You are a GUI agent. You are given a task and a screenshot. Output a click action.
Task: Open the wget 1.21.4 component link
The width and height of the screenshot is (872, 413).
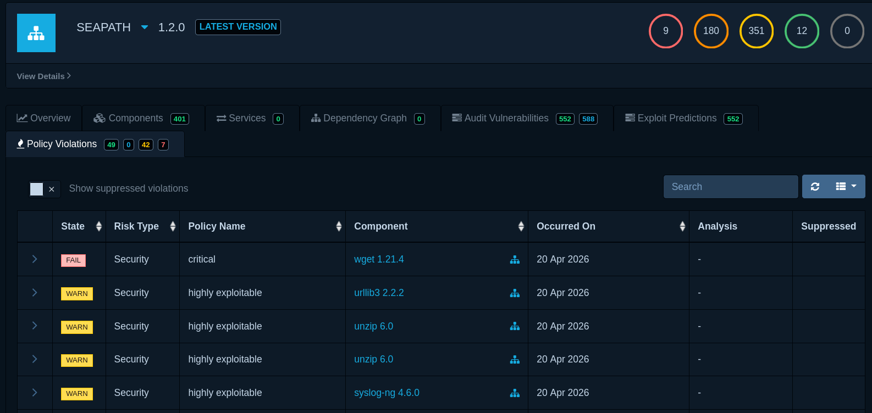pyautogui.click(x=379, y=259)
